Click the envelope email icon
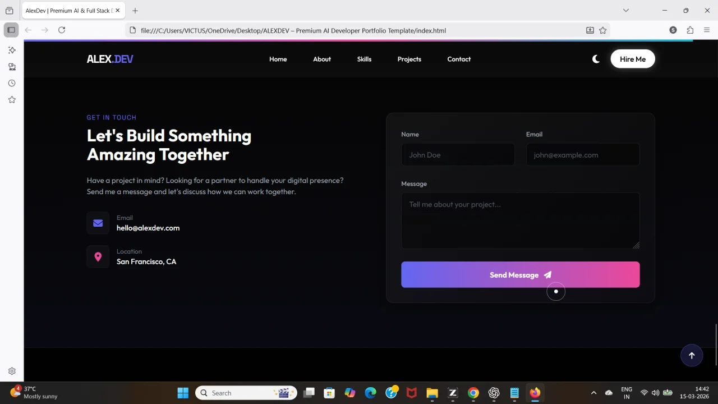Image resolution: width=718 pixels, height=404 pixels. point(98,223)
